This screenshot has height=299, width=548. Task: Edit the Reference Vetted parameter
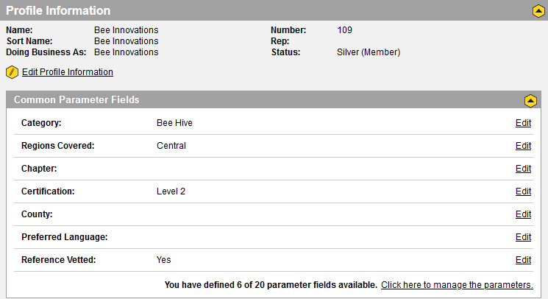pos(523,260)
